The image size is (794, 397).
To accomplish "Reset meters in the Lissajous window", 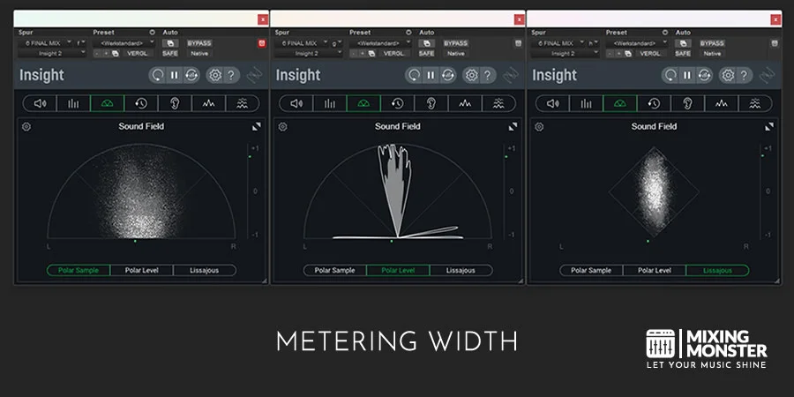I will (670, 76).
